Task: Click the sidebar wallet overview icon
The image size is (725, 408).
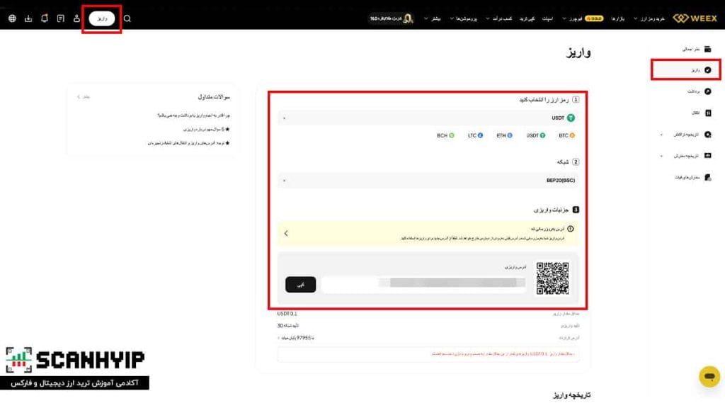Action: click(x=707, y=49)
